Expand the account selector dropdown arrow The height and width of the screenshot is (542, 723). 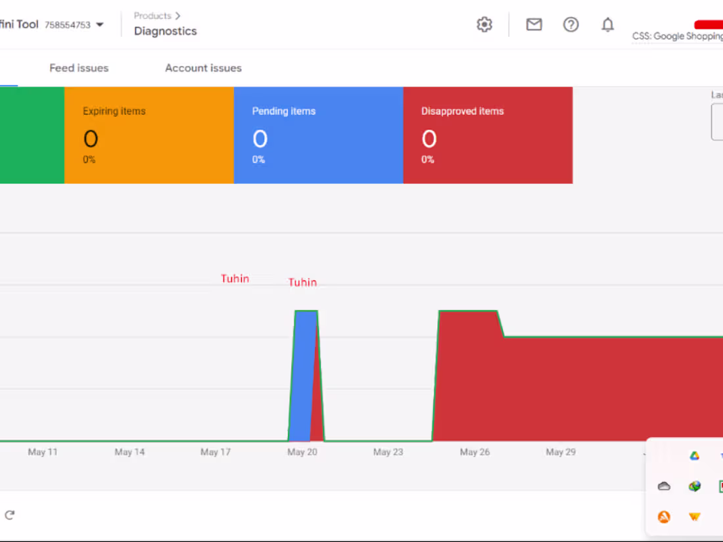100,24
